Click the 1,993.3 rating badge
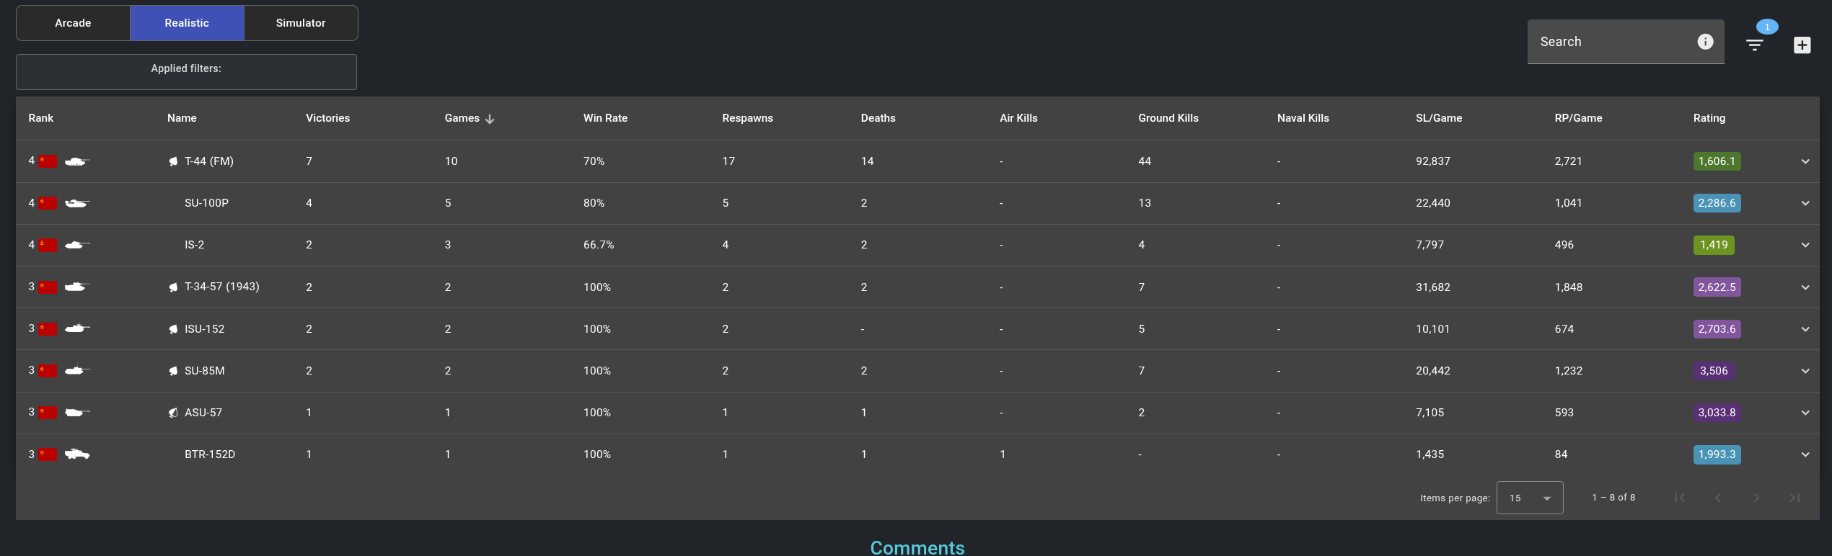Image resolution: width=1832 pixels, height=556 pixels. coord(1717,454)
